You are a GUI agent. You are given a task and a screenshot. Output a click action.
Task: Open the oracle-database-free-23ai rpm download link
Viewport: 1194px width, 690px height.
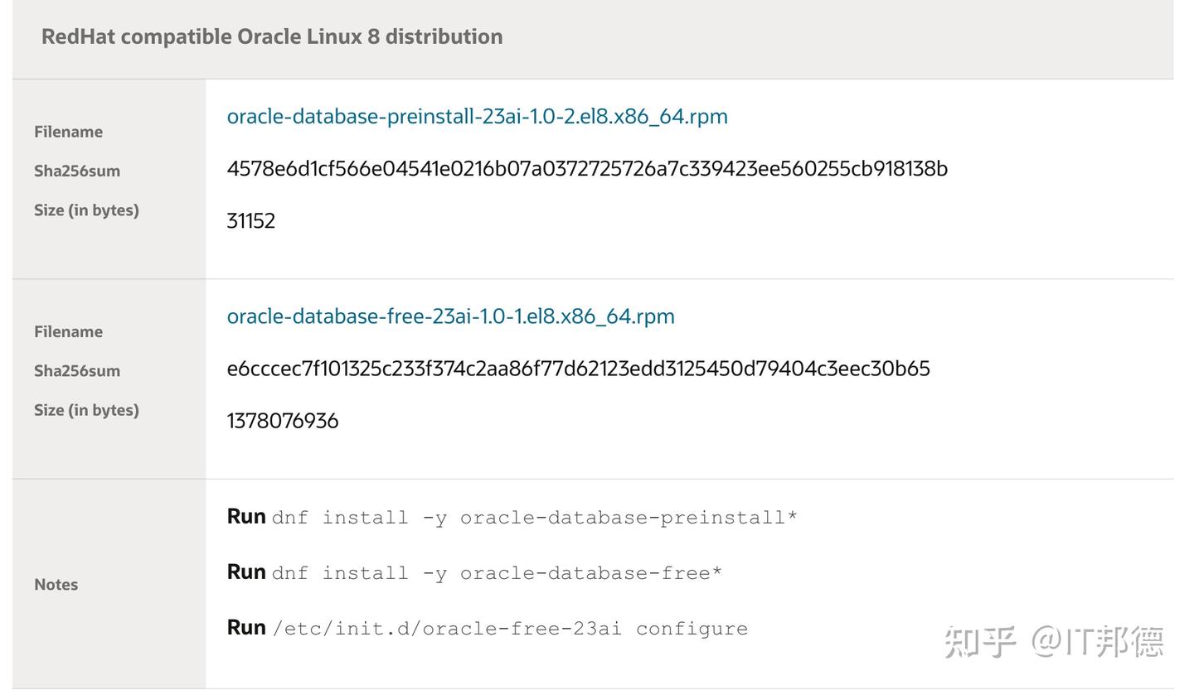pos(450,316)
